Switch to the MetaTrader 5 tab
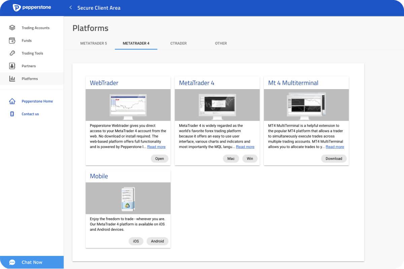 click(x=94, y=43)
